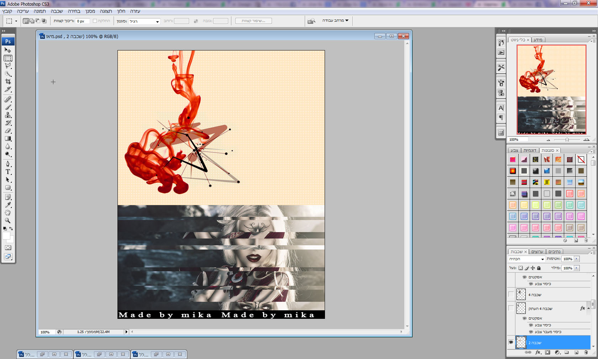Click the Gradient tool
The image size is (598, 359).
tap(8, 139)
